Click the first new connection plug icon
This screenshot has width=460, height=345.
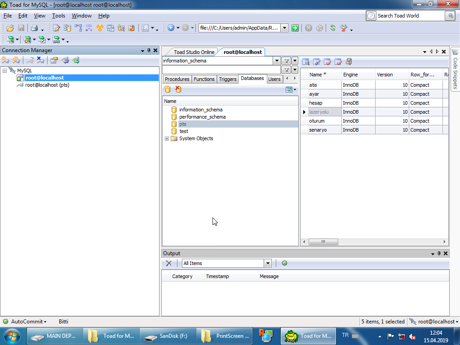tap(5, 60)
